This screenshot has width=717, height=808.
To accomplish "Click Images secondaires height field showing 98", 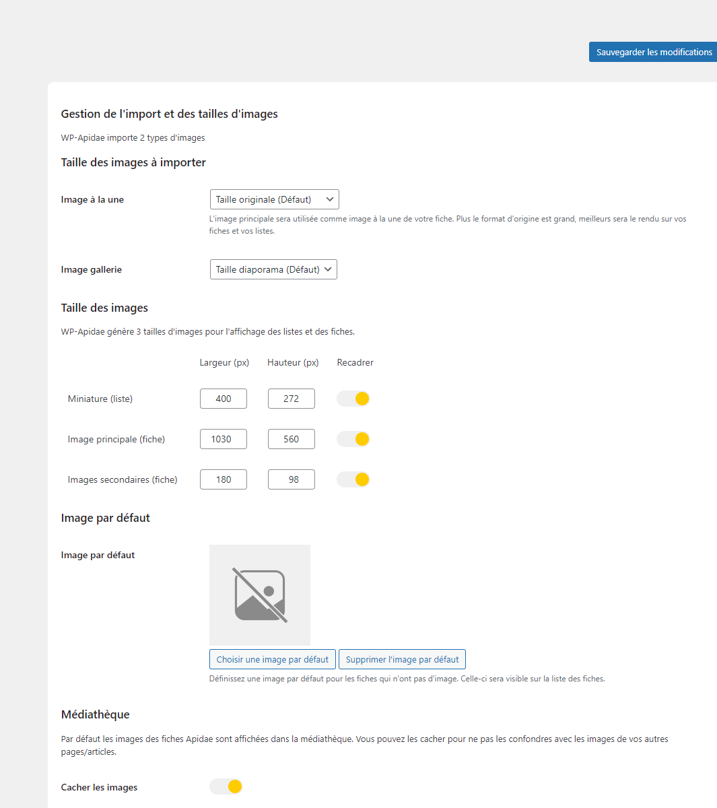I will click(x=291, y=479).
